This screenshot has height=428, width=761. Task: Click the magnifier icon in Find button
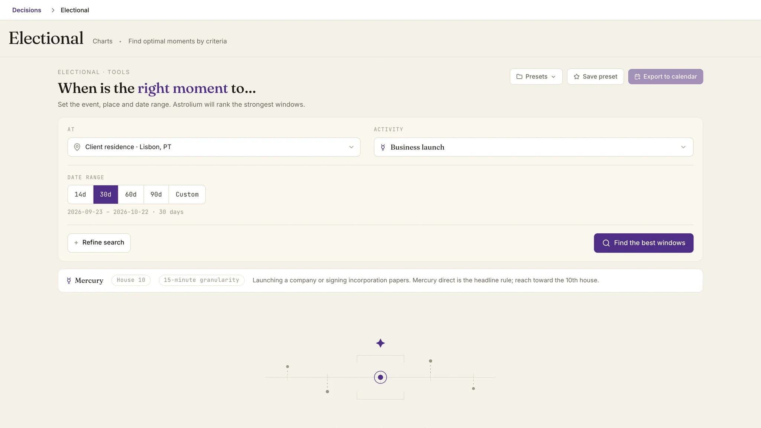[606, 243]
